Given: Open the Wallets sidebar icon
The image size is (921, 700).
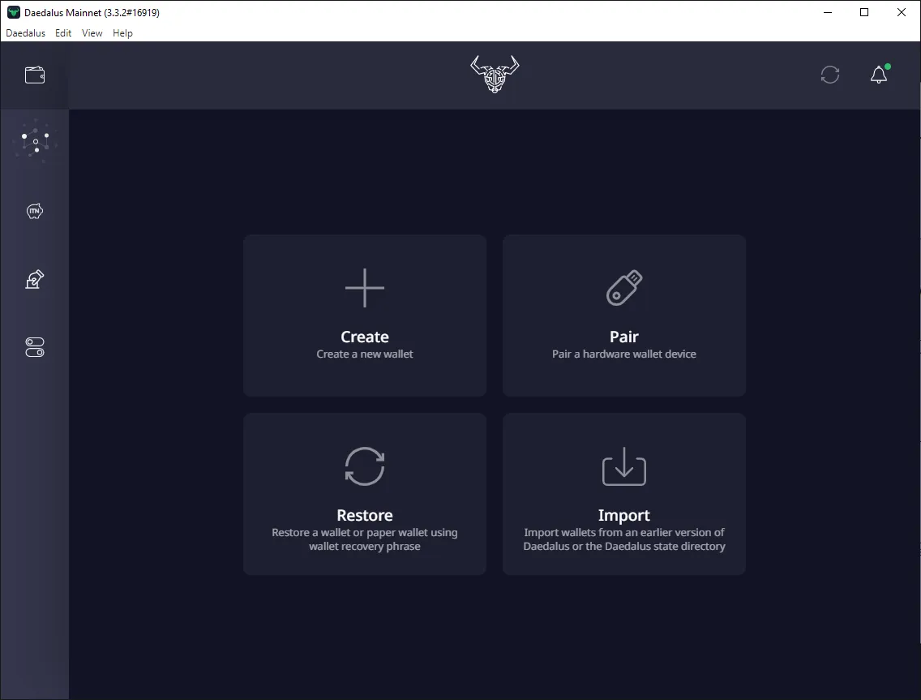Looking at the screenshot, I should pyautogui.click(x=35, y=75).
